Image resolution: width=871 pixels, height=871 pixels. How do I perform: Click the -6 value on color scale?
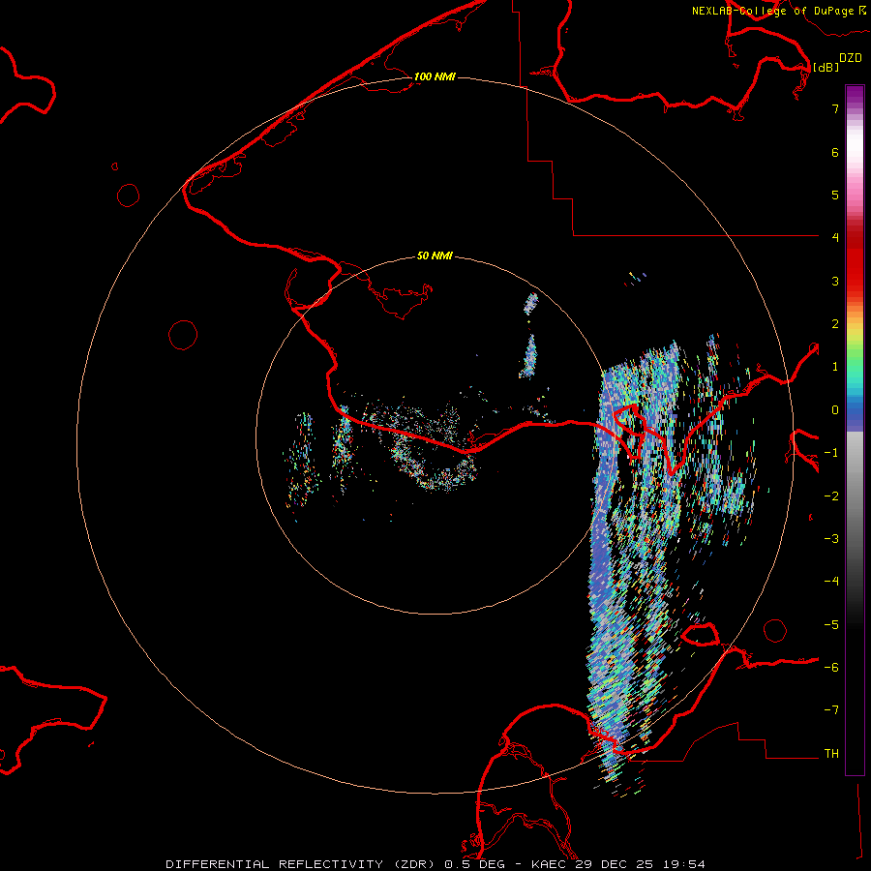(x=831, y=668)
